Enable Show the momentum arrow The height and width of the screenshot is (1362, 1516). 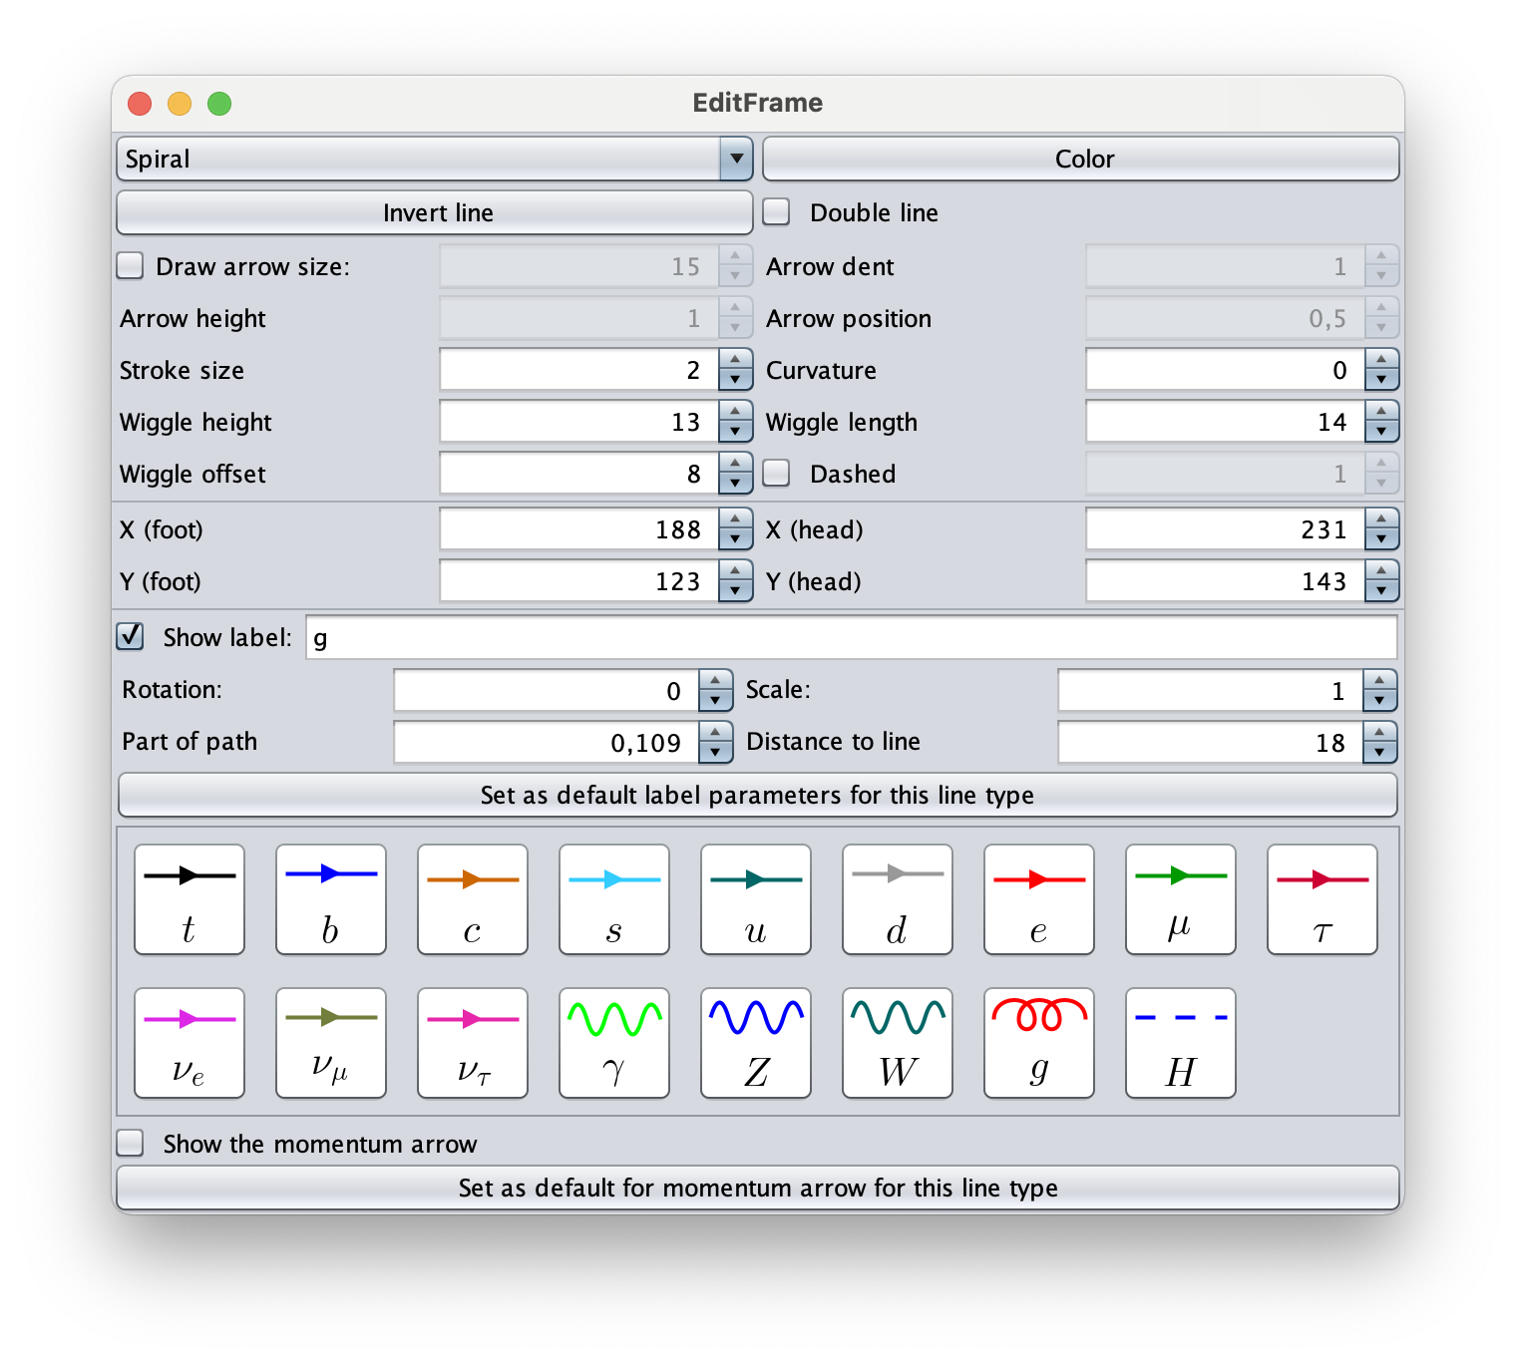131,1143
